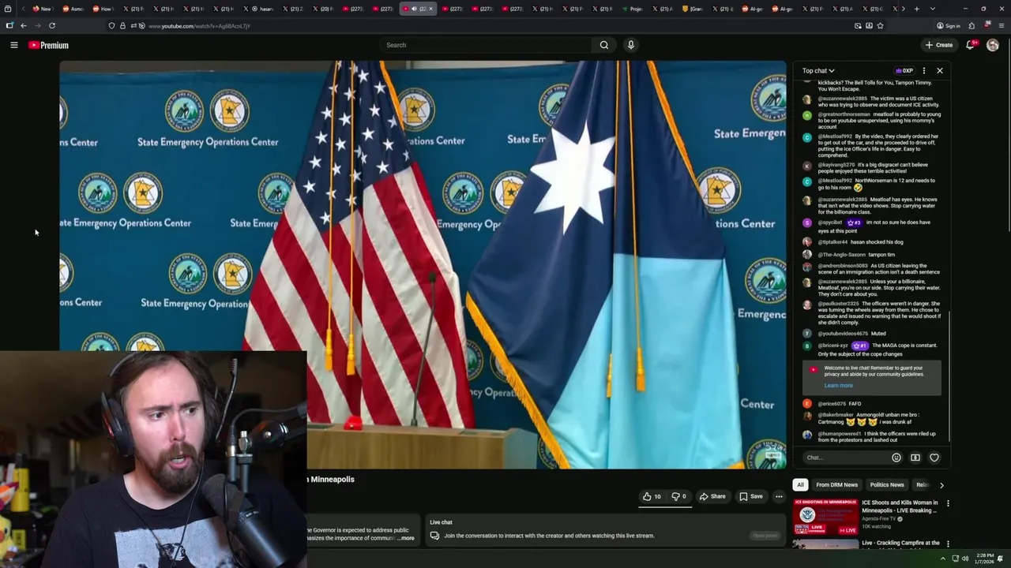This screenshot has height=568, width=1011.
Task: Open 'Live - Crackling Campfire' video title
Action: click(900, 543)
